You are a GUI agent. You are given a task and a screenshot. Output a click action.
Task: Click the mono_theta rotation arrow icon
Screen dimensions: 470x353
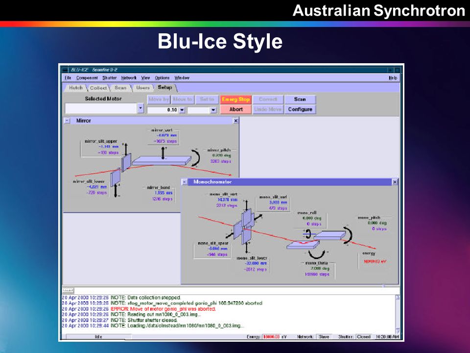[317, 254]
